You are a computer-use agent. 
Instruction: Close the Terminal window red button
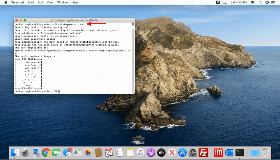[x=16, y=20]
